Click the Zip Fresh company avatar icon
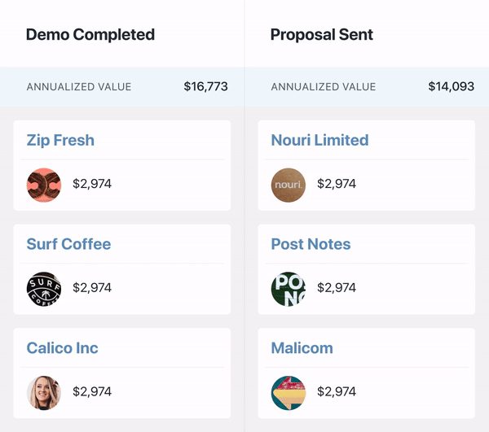The height and width of the screenshot is (432, 489). coord(44,185)
